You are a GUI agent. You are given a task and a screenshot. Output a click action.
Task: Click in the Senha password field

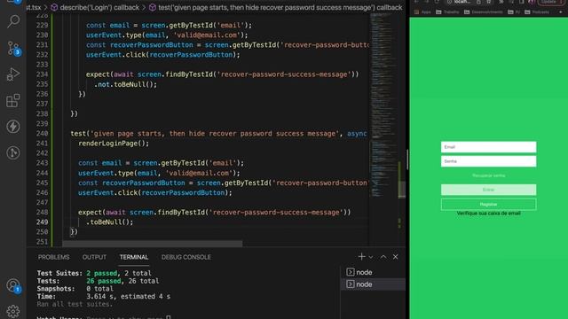[488, 161]
